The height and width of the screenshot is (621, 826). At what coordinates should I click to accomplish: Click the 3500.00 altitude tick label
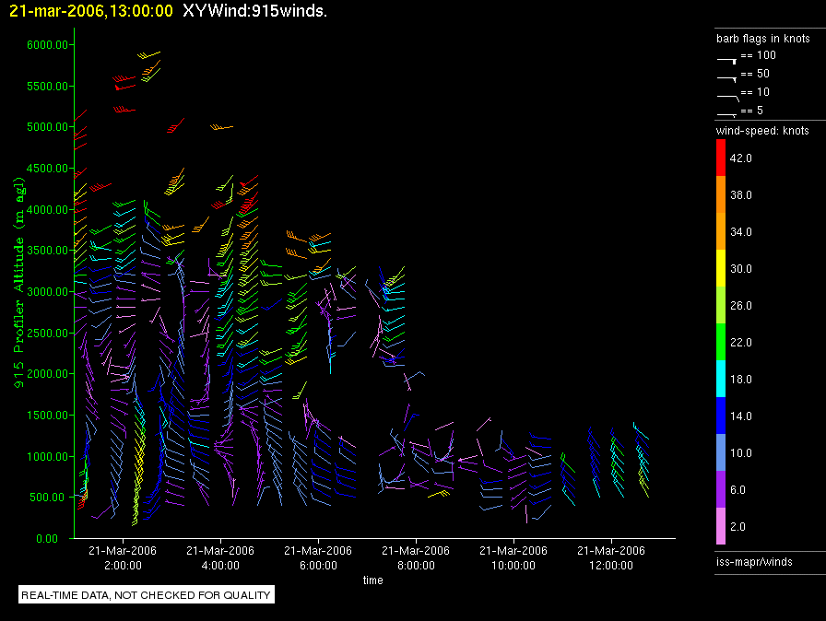click(47, 251)
